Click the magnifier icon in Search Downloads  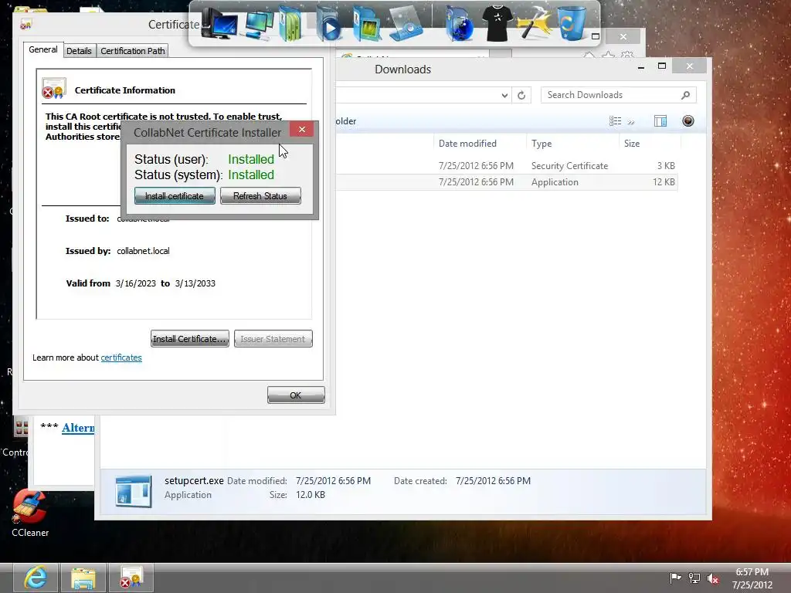685,95
